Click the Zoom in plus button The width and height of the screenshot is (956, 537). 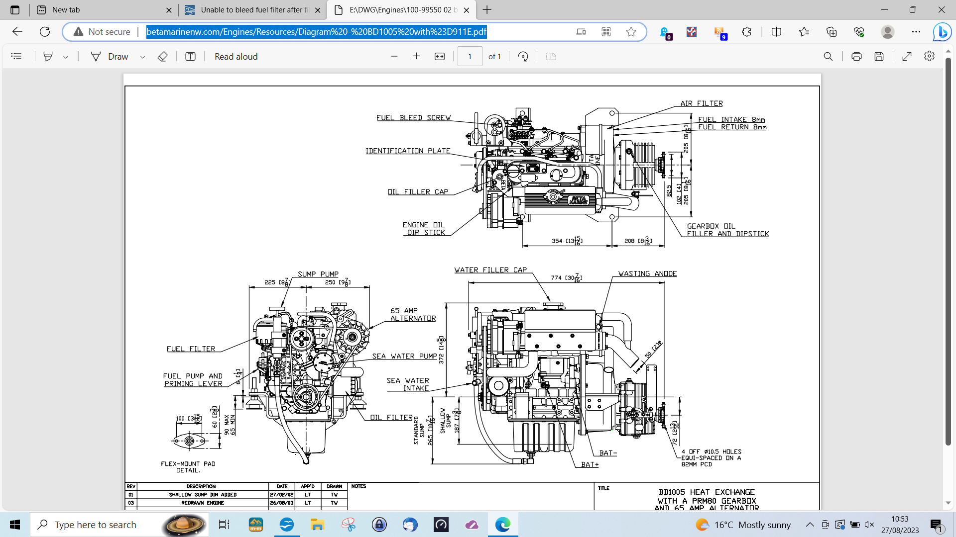pyautogui.click(x=416, y=57)
